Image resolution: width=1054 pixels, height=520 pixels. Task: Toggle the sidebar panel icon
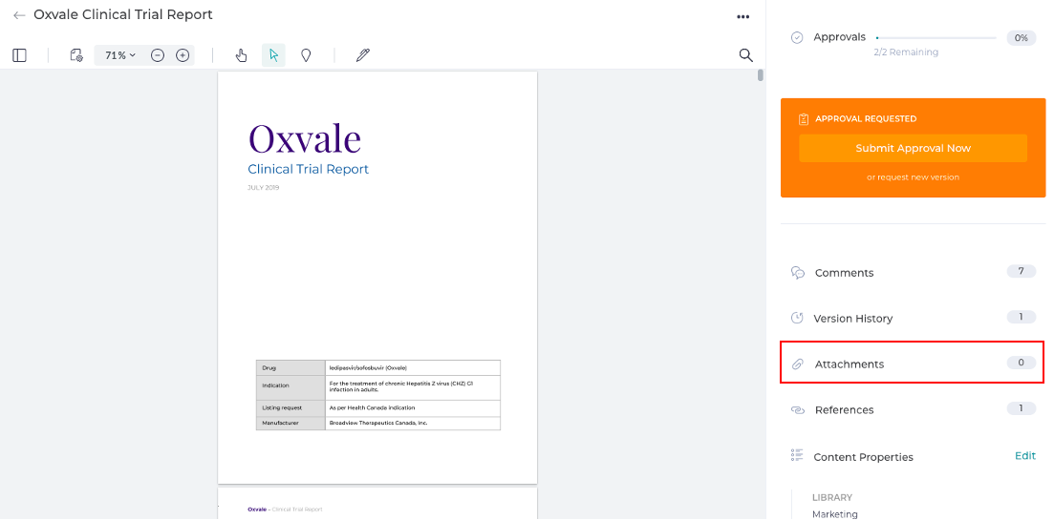click(x=19, y=55)
